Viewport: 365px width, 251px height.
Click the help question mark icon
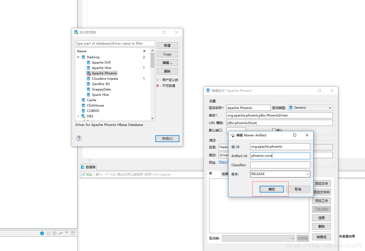79,138
